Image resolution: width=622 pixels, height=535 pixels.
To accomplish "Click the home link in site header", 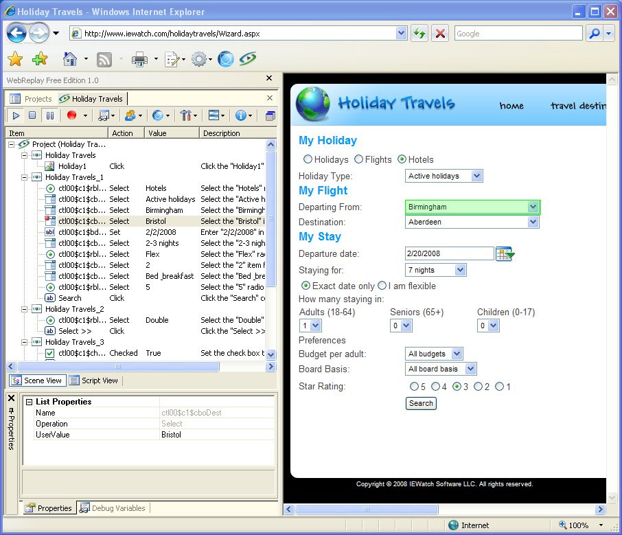I will pyautogui.click(x=511, y=106).
